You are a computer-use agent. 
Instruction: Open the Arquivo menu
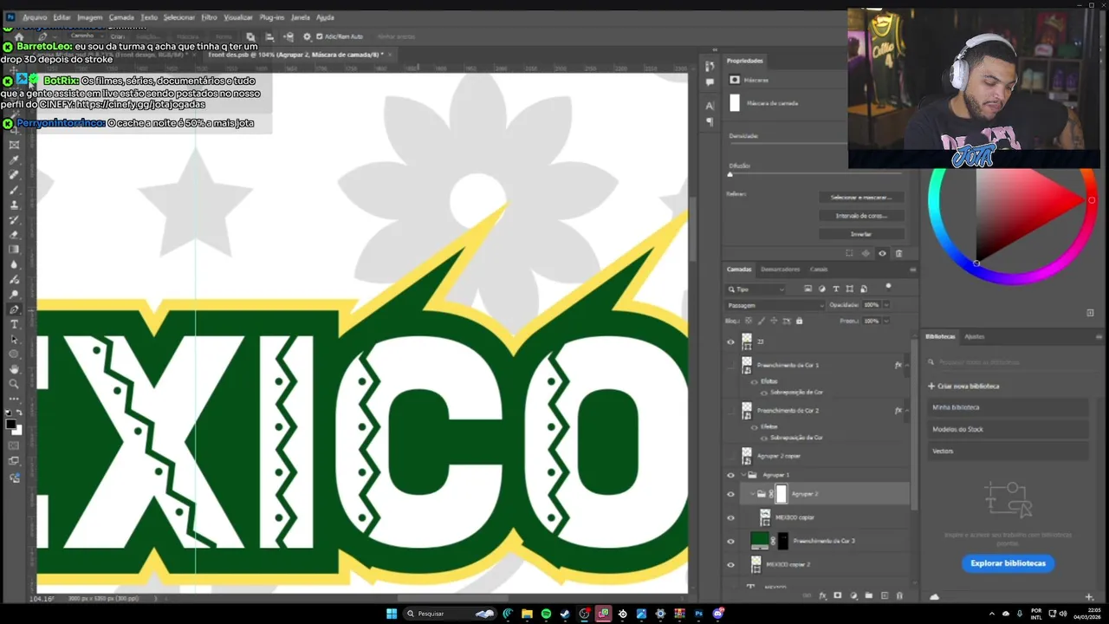tap(35, 17)
